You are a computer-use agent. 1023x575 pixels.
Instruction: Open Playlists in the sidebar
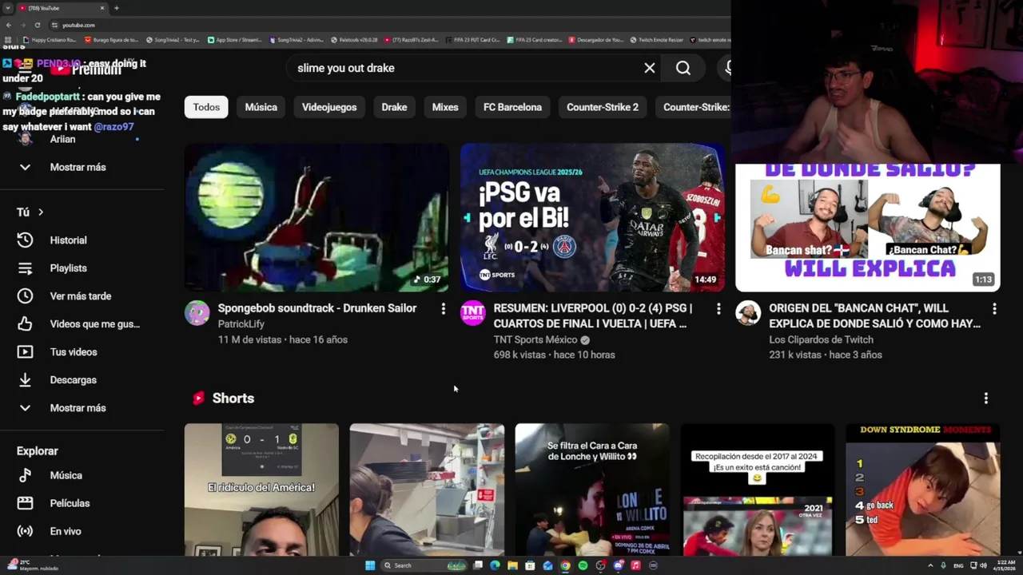[x=68, y=268]
